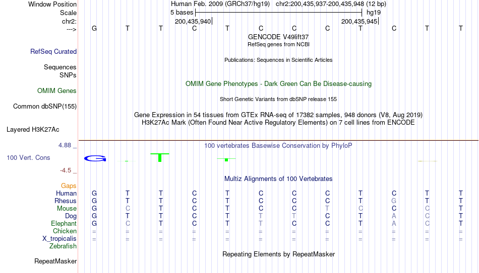The height and width of the screenshot is (273, 479).
Task: Click the SNPs track label
Action: [x=68, y=75]
